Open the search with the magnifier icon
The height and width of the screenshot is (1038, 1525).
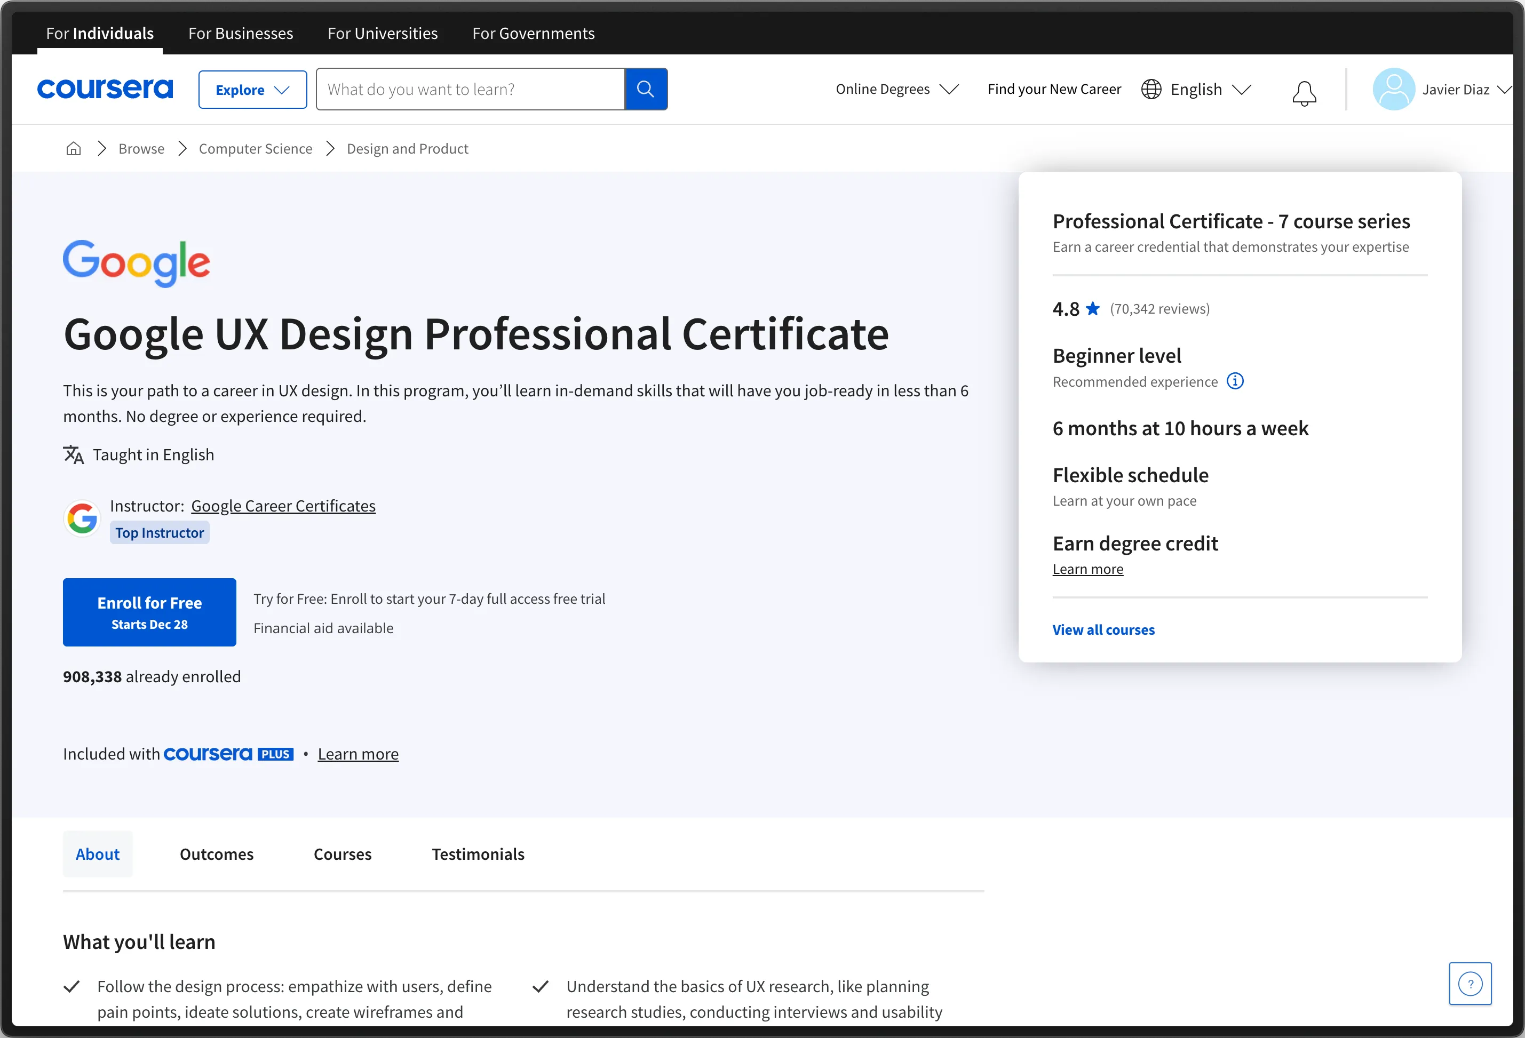(646, 89)
